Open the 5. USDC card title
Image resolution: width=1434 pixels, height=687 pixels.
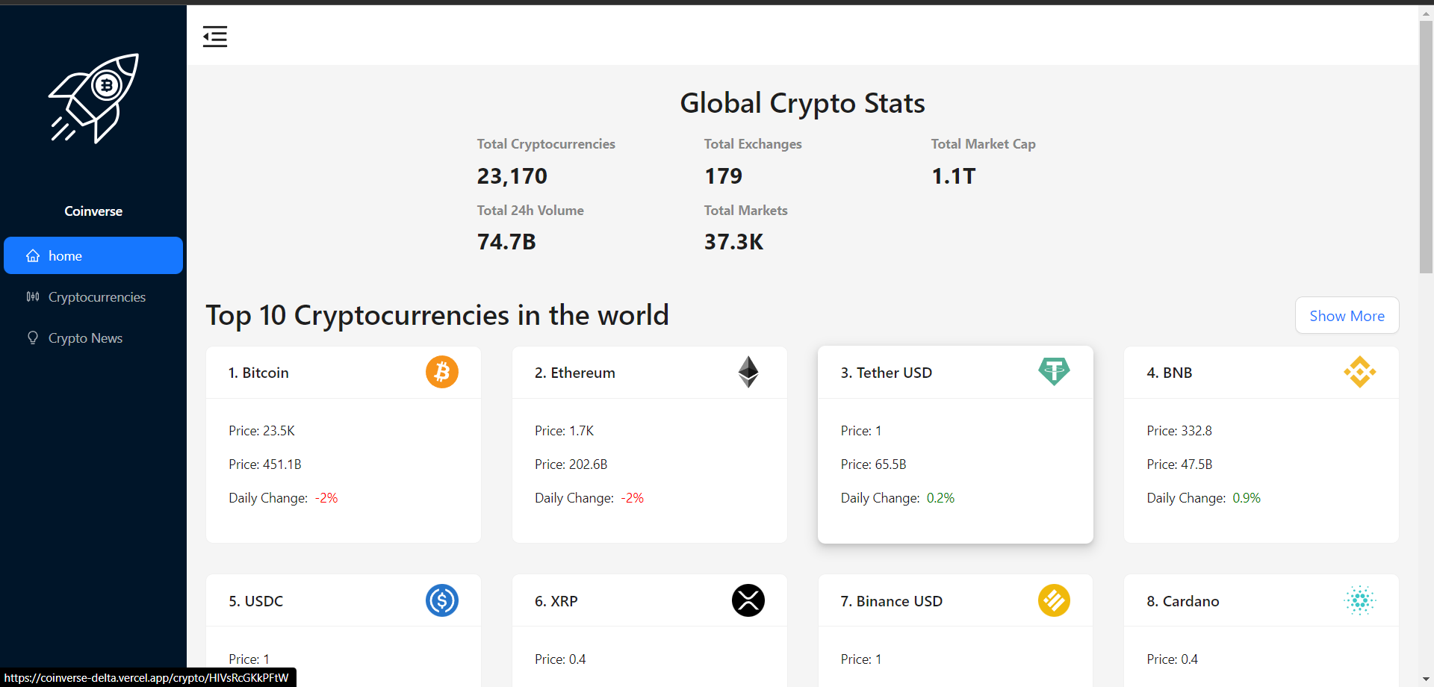click(256, 601)
